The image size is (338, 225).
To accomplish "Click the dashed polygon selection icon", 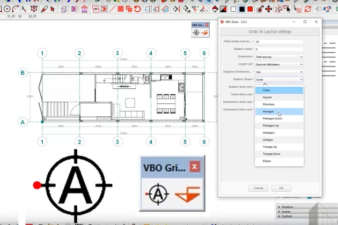I will click(x=279, y=9).
